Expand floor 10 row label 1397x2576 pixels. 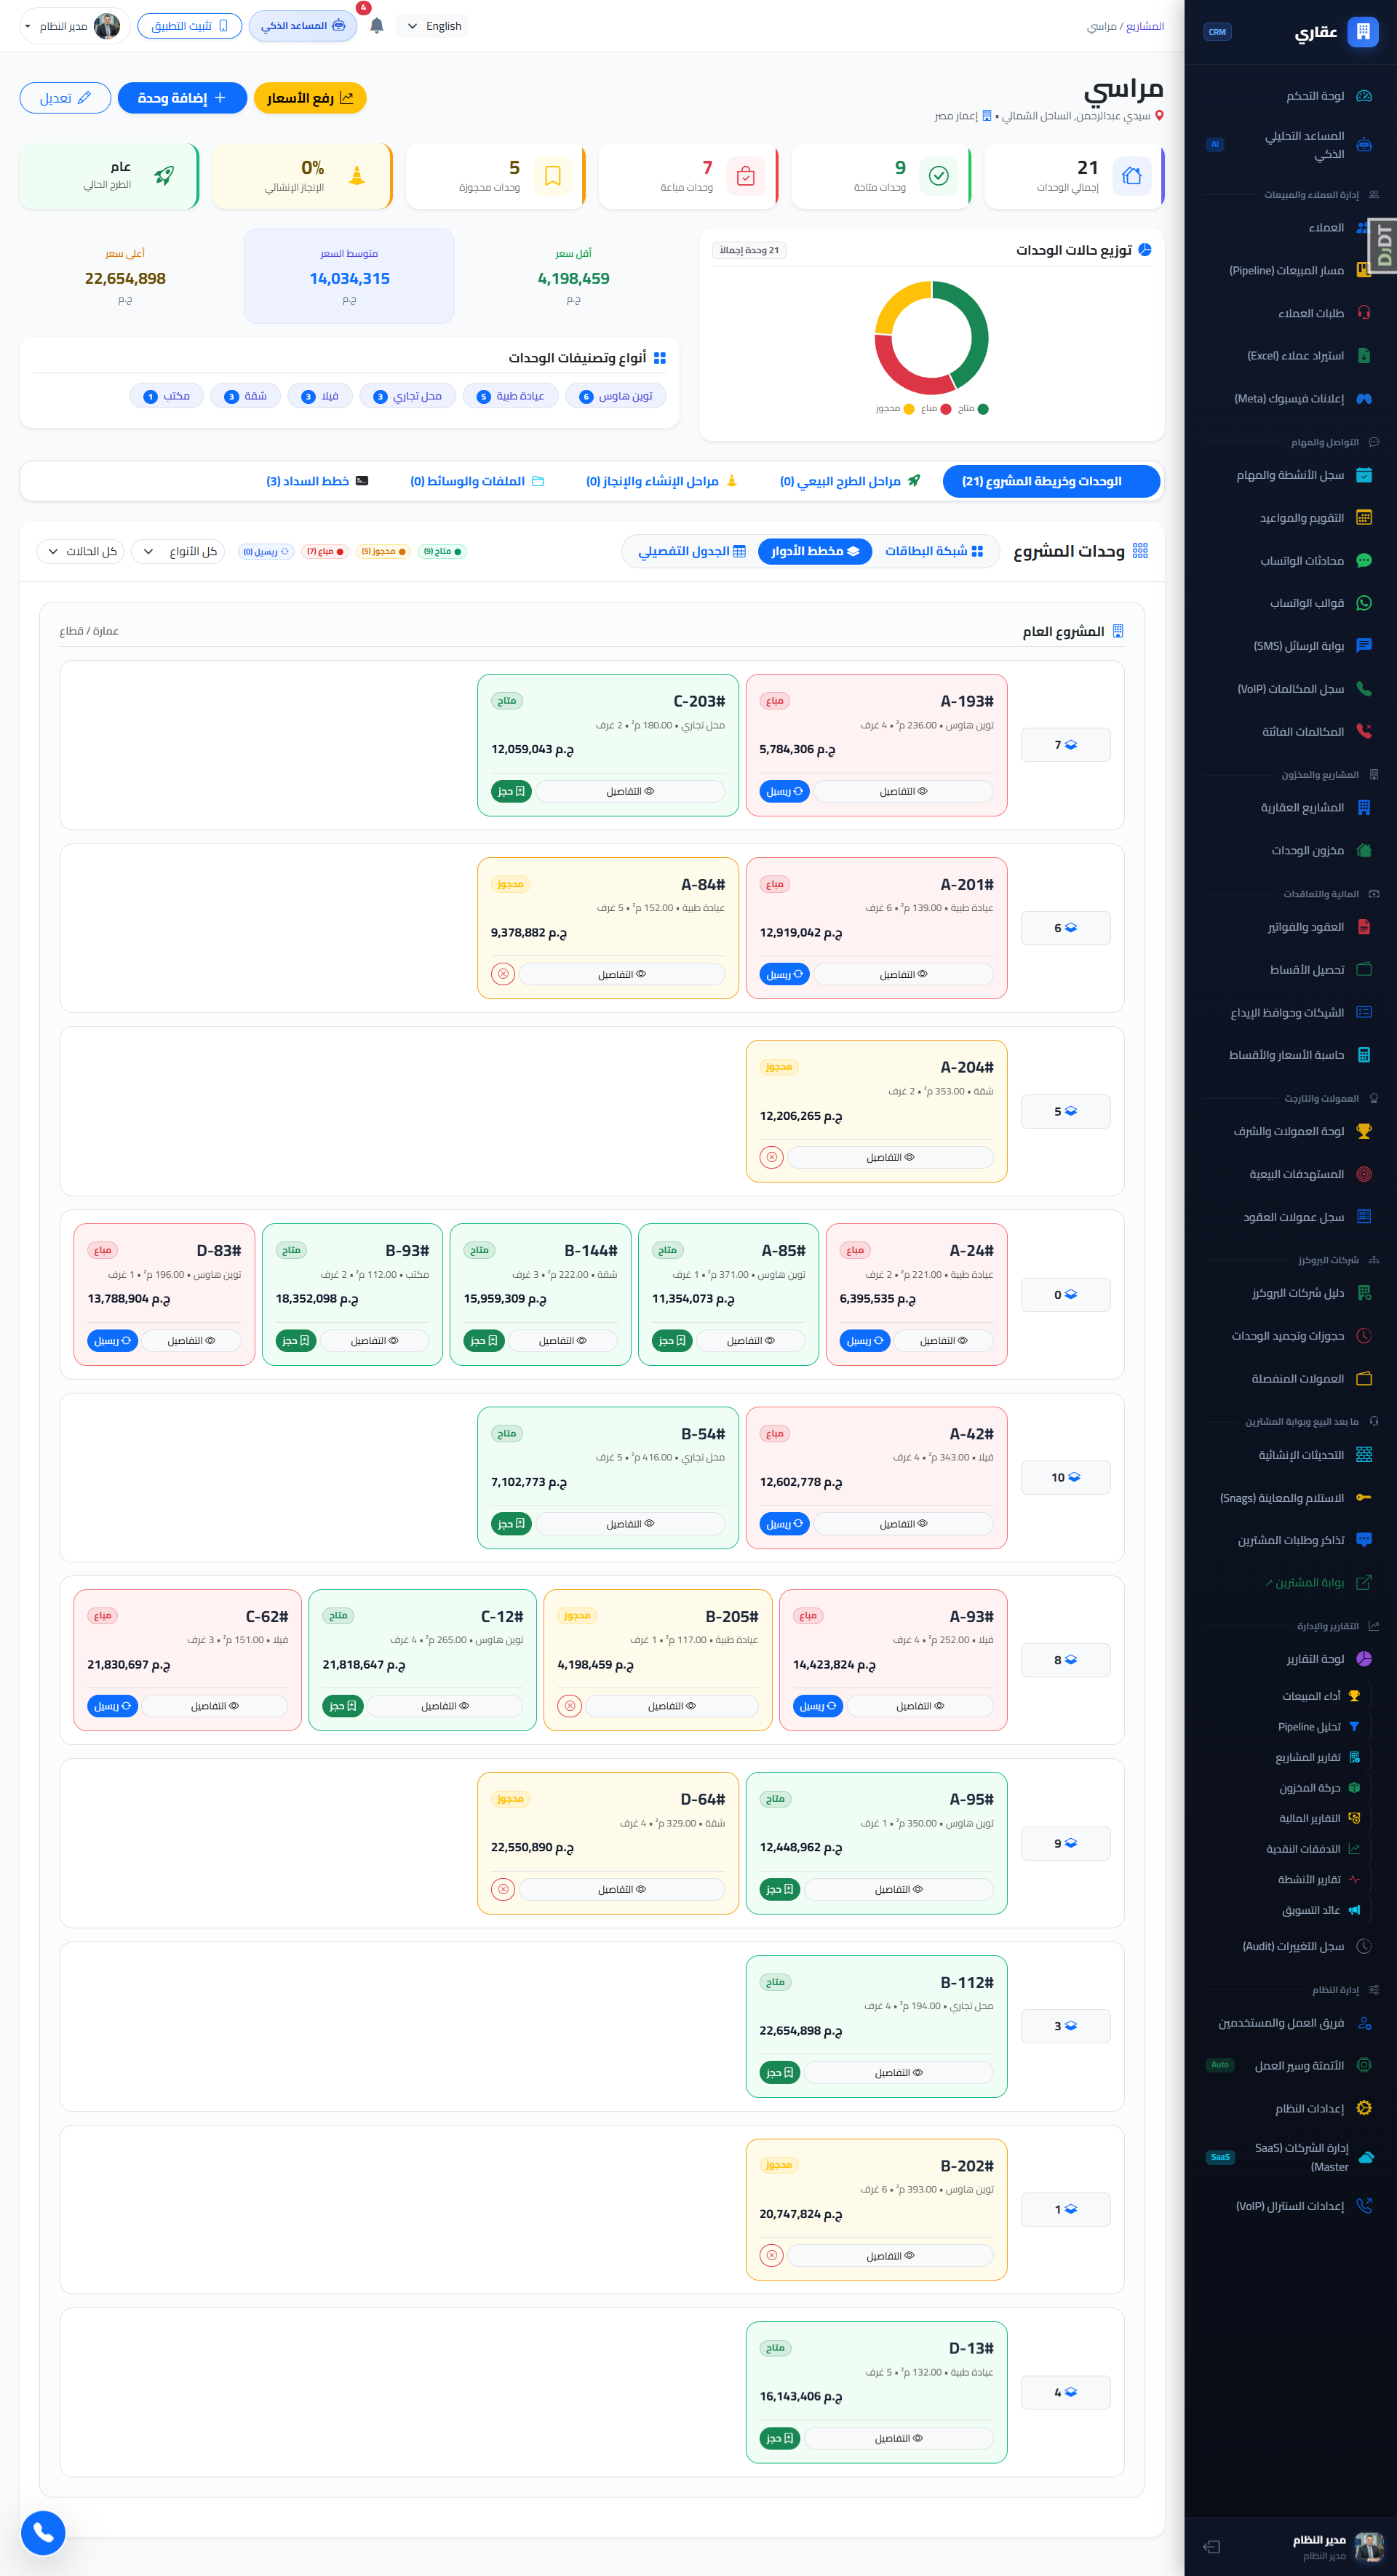1065,1477
